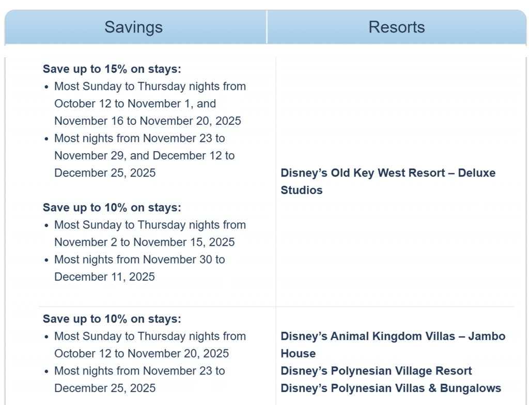Click the 'November 16 to November 20, 2025' text
The image size is (529, 405).
coord(148,121)
